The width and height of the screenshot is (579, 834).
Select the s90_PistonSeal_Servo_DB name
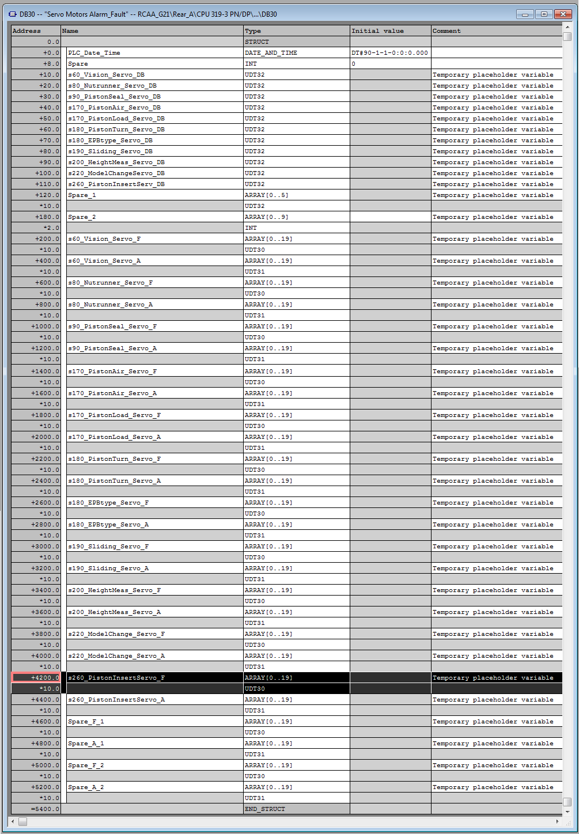pos(155,97)
